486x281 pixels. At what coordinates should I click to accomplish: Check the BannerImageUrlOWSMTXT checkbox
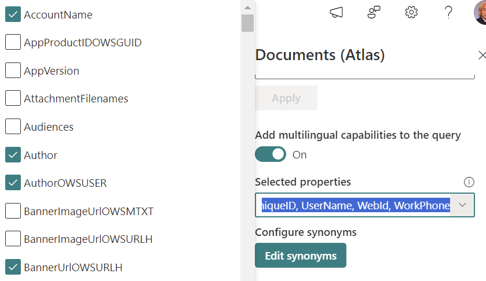tap(13, 211)
